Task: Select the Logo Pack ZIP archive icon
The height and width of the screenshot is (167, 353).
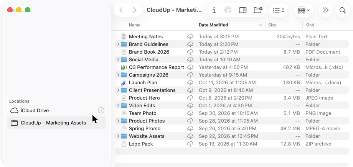Action: [x=124, y=144]
